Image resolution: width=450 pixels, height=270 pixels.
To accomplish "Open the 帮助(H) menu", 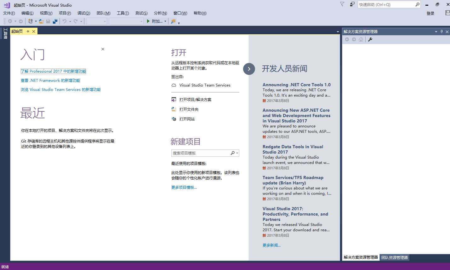I will point(200,13).
